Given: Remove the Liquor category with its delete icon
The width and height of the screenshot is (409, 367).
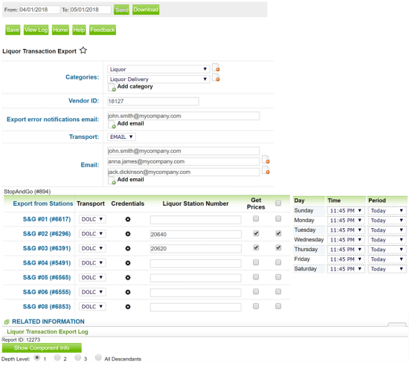Looking at the screenshot, I should (216, 68).
